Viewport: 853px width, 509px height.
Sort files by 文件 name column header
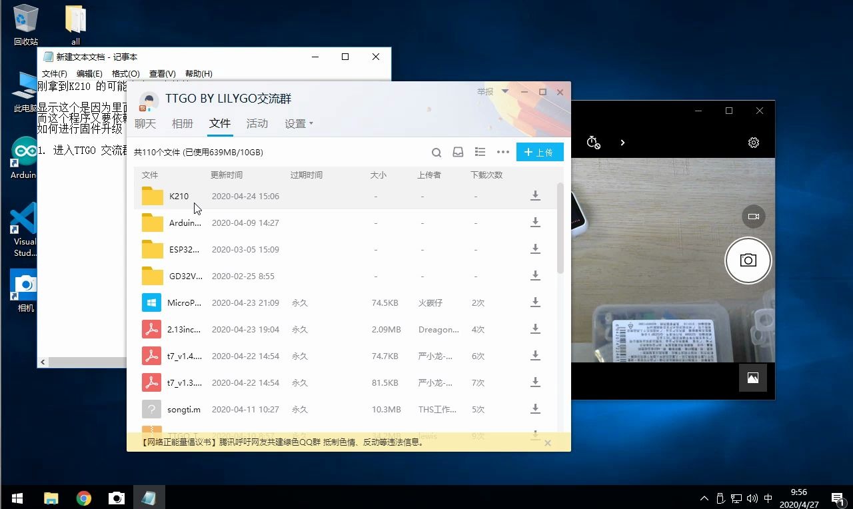[150, 175]
